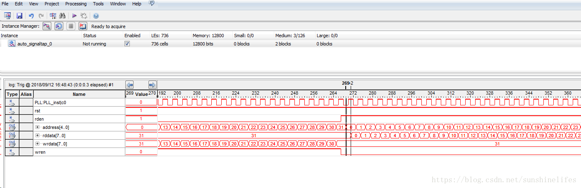This screenshot has height=188, width=581.
Task: Click the Alias column header
Action: 26,94
